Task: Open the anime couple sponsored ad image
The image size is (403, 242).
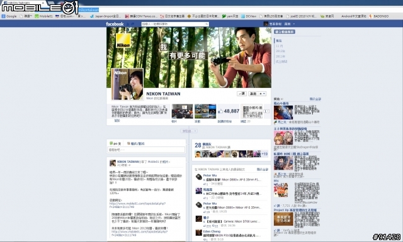Action: [283, 138]
